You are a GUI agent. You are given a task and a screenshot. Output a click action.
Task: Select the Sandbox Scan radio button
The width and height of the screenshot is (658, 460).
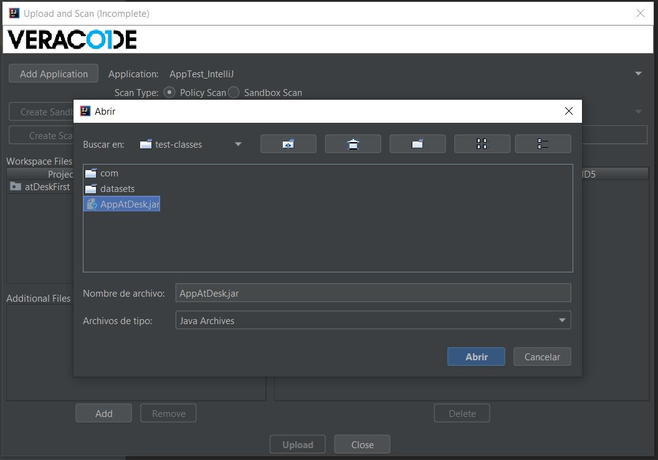tap(233, 92)
